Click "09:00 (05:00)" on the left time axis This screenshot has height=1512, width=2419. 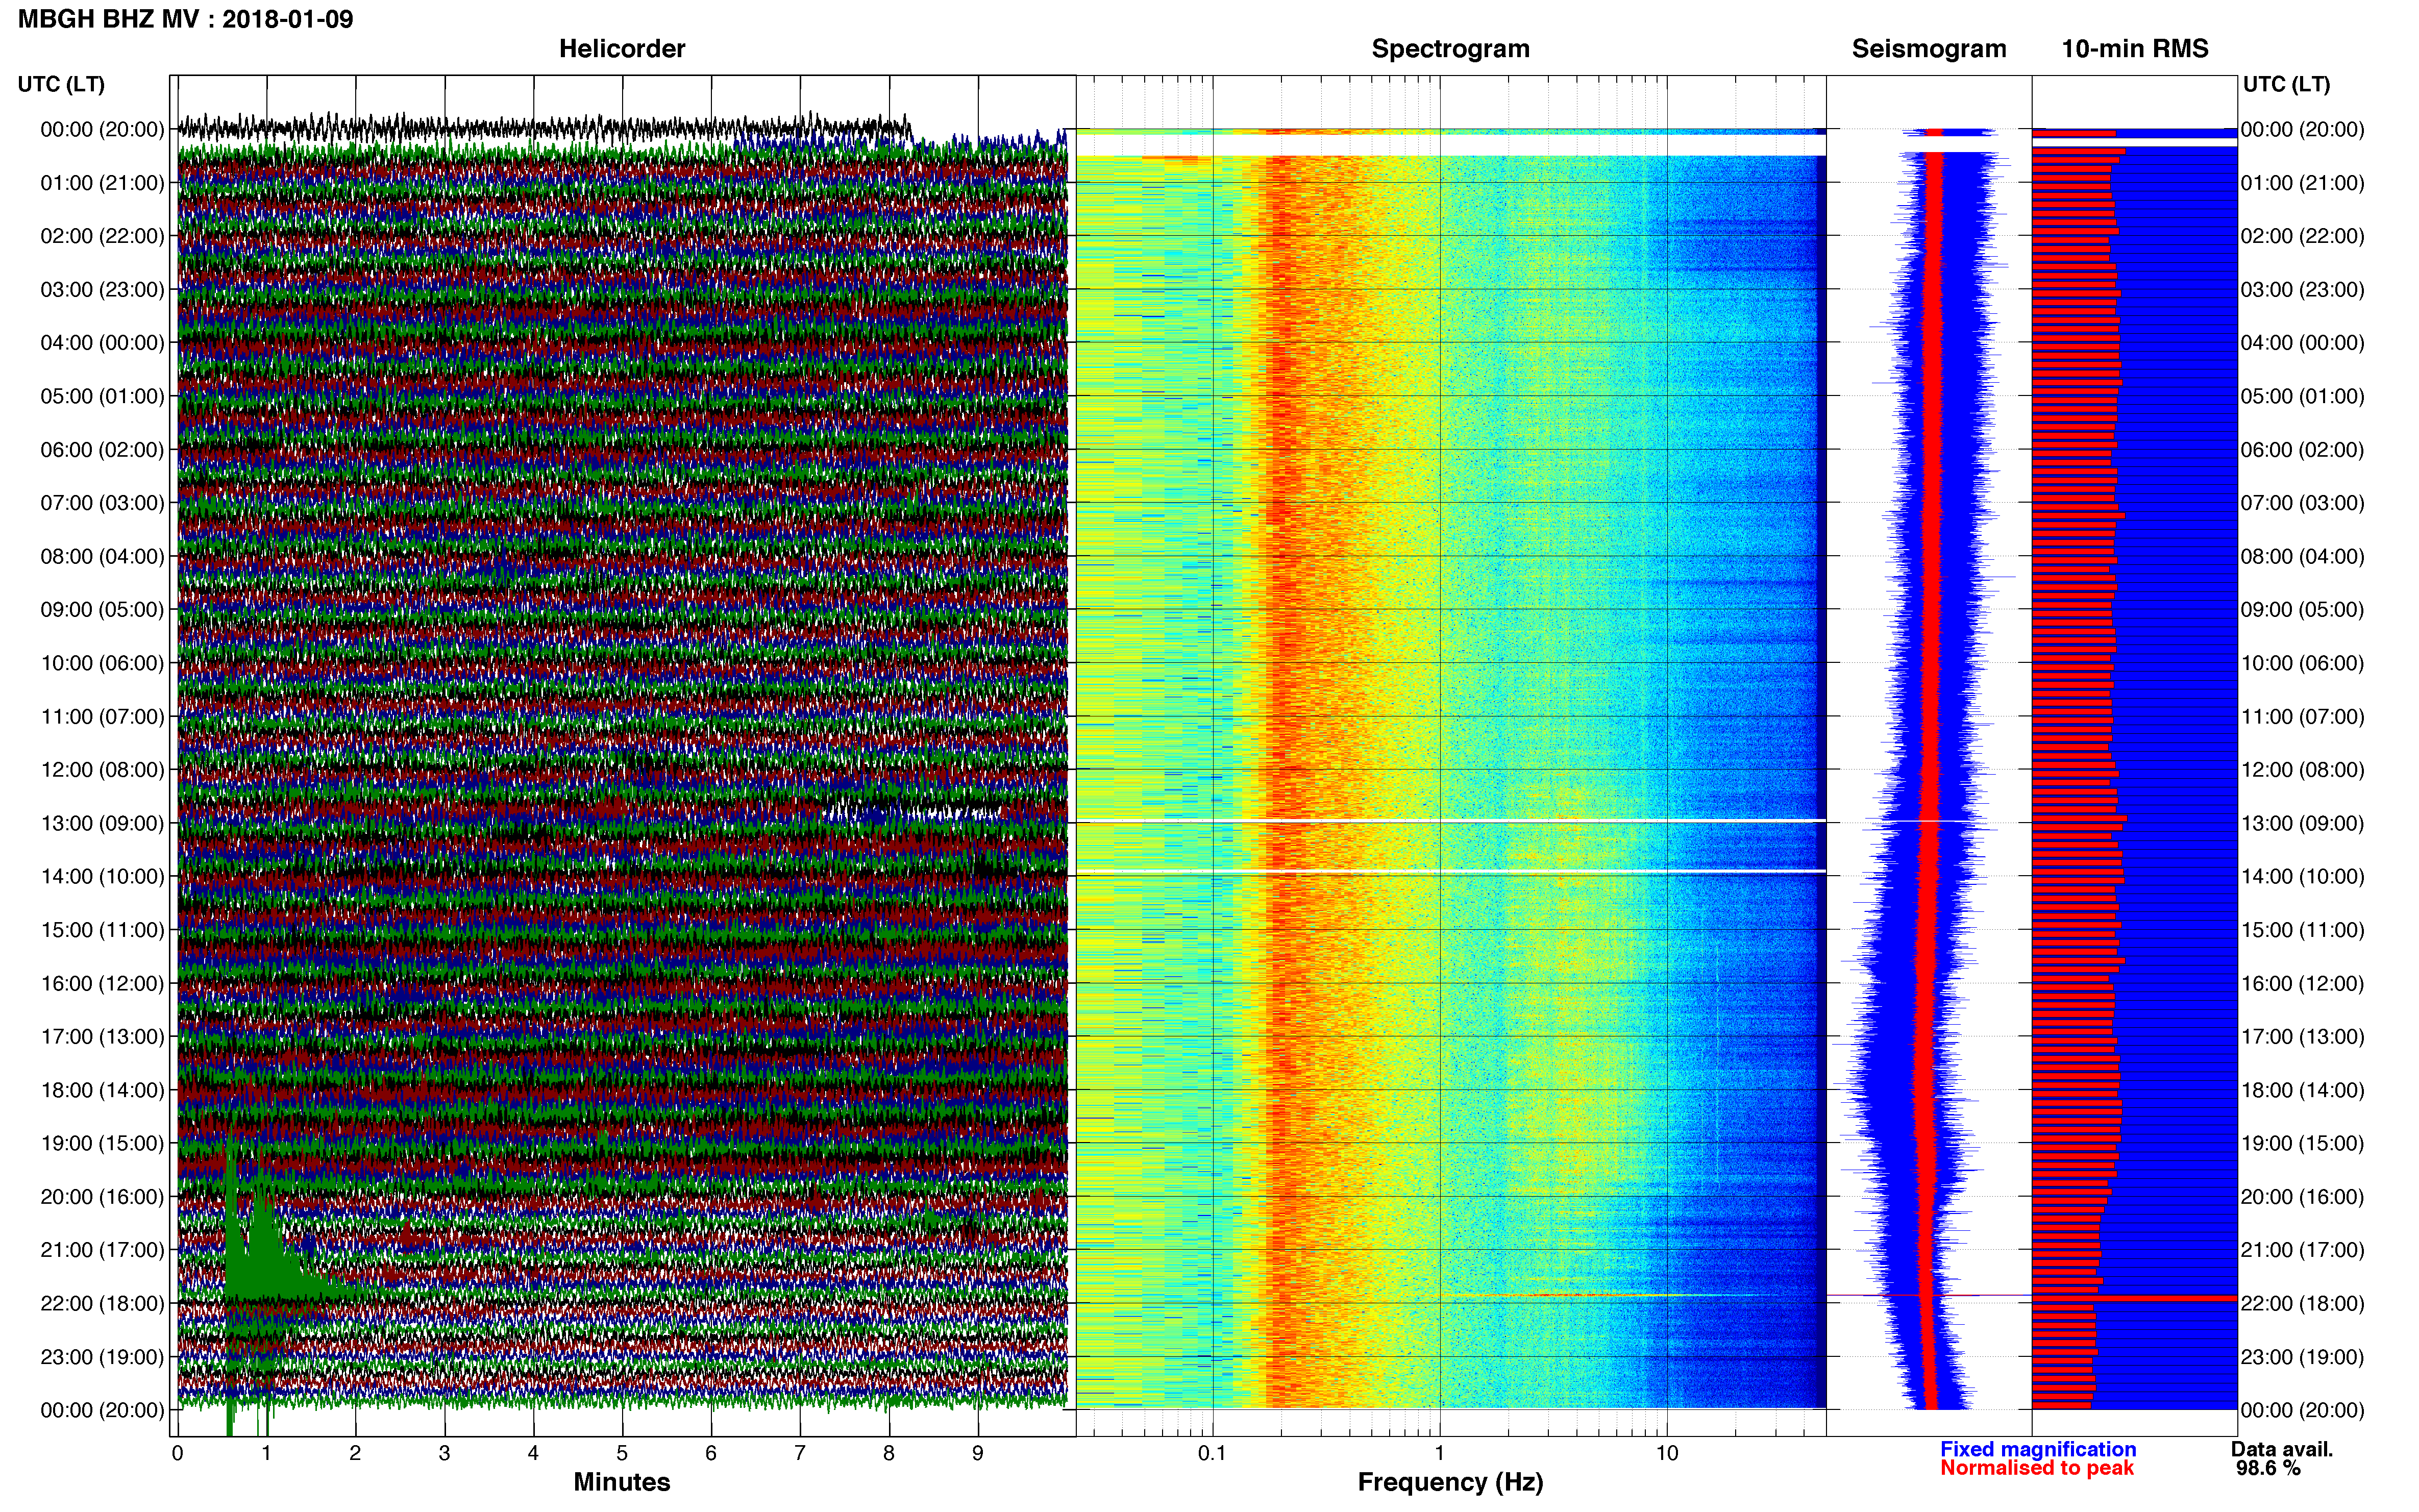coord(102,610)
